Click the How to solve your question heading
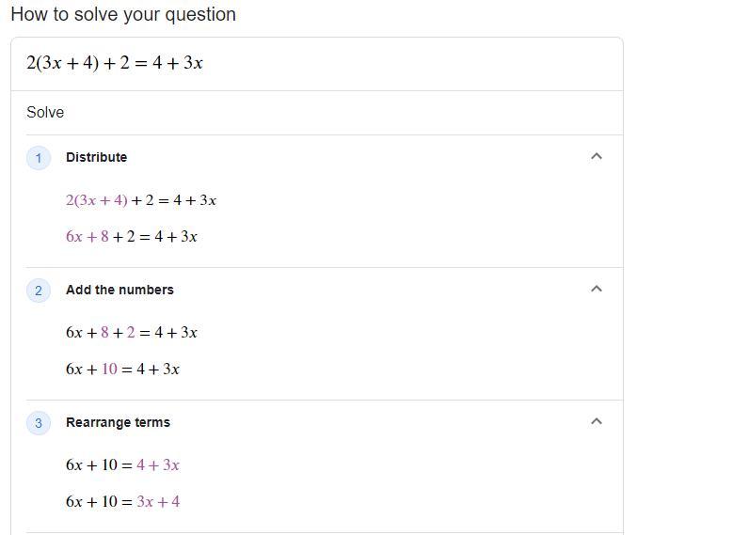Image resolution: width=732 pixels, height=535 pixels. point(123,15)
